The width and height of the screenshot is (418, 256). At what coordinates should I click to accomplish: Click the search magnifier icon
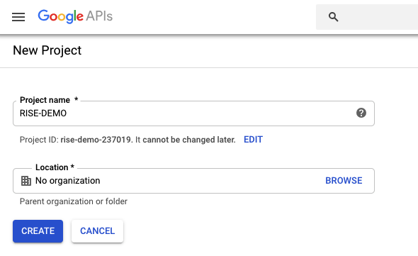click(x=333, y=17)
